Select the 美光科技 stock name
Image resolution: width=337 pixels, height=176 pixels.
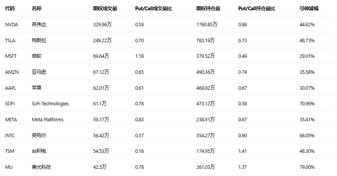pos(41,167)
